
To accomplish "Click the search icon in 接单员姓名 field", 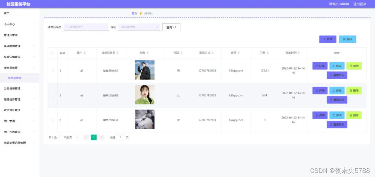I will click(67, 27).
